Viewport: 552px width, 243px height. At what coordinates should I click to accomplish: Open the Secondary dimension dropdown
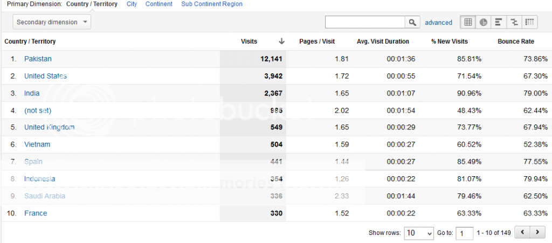pos(52,22)
